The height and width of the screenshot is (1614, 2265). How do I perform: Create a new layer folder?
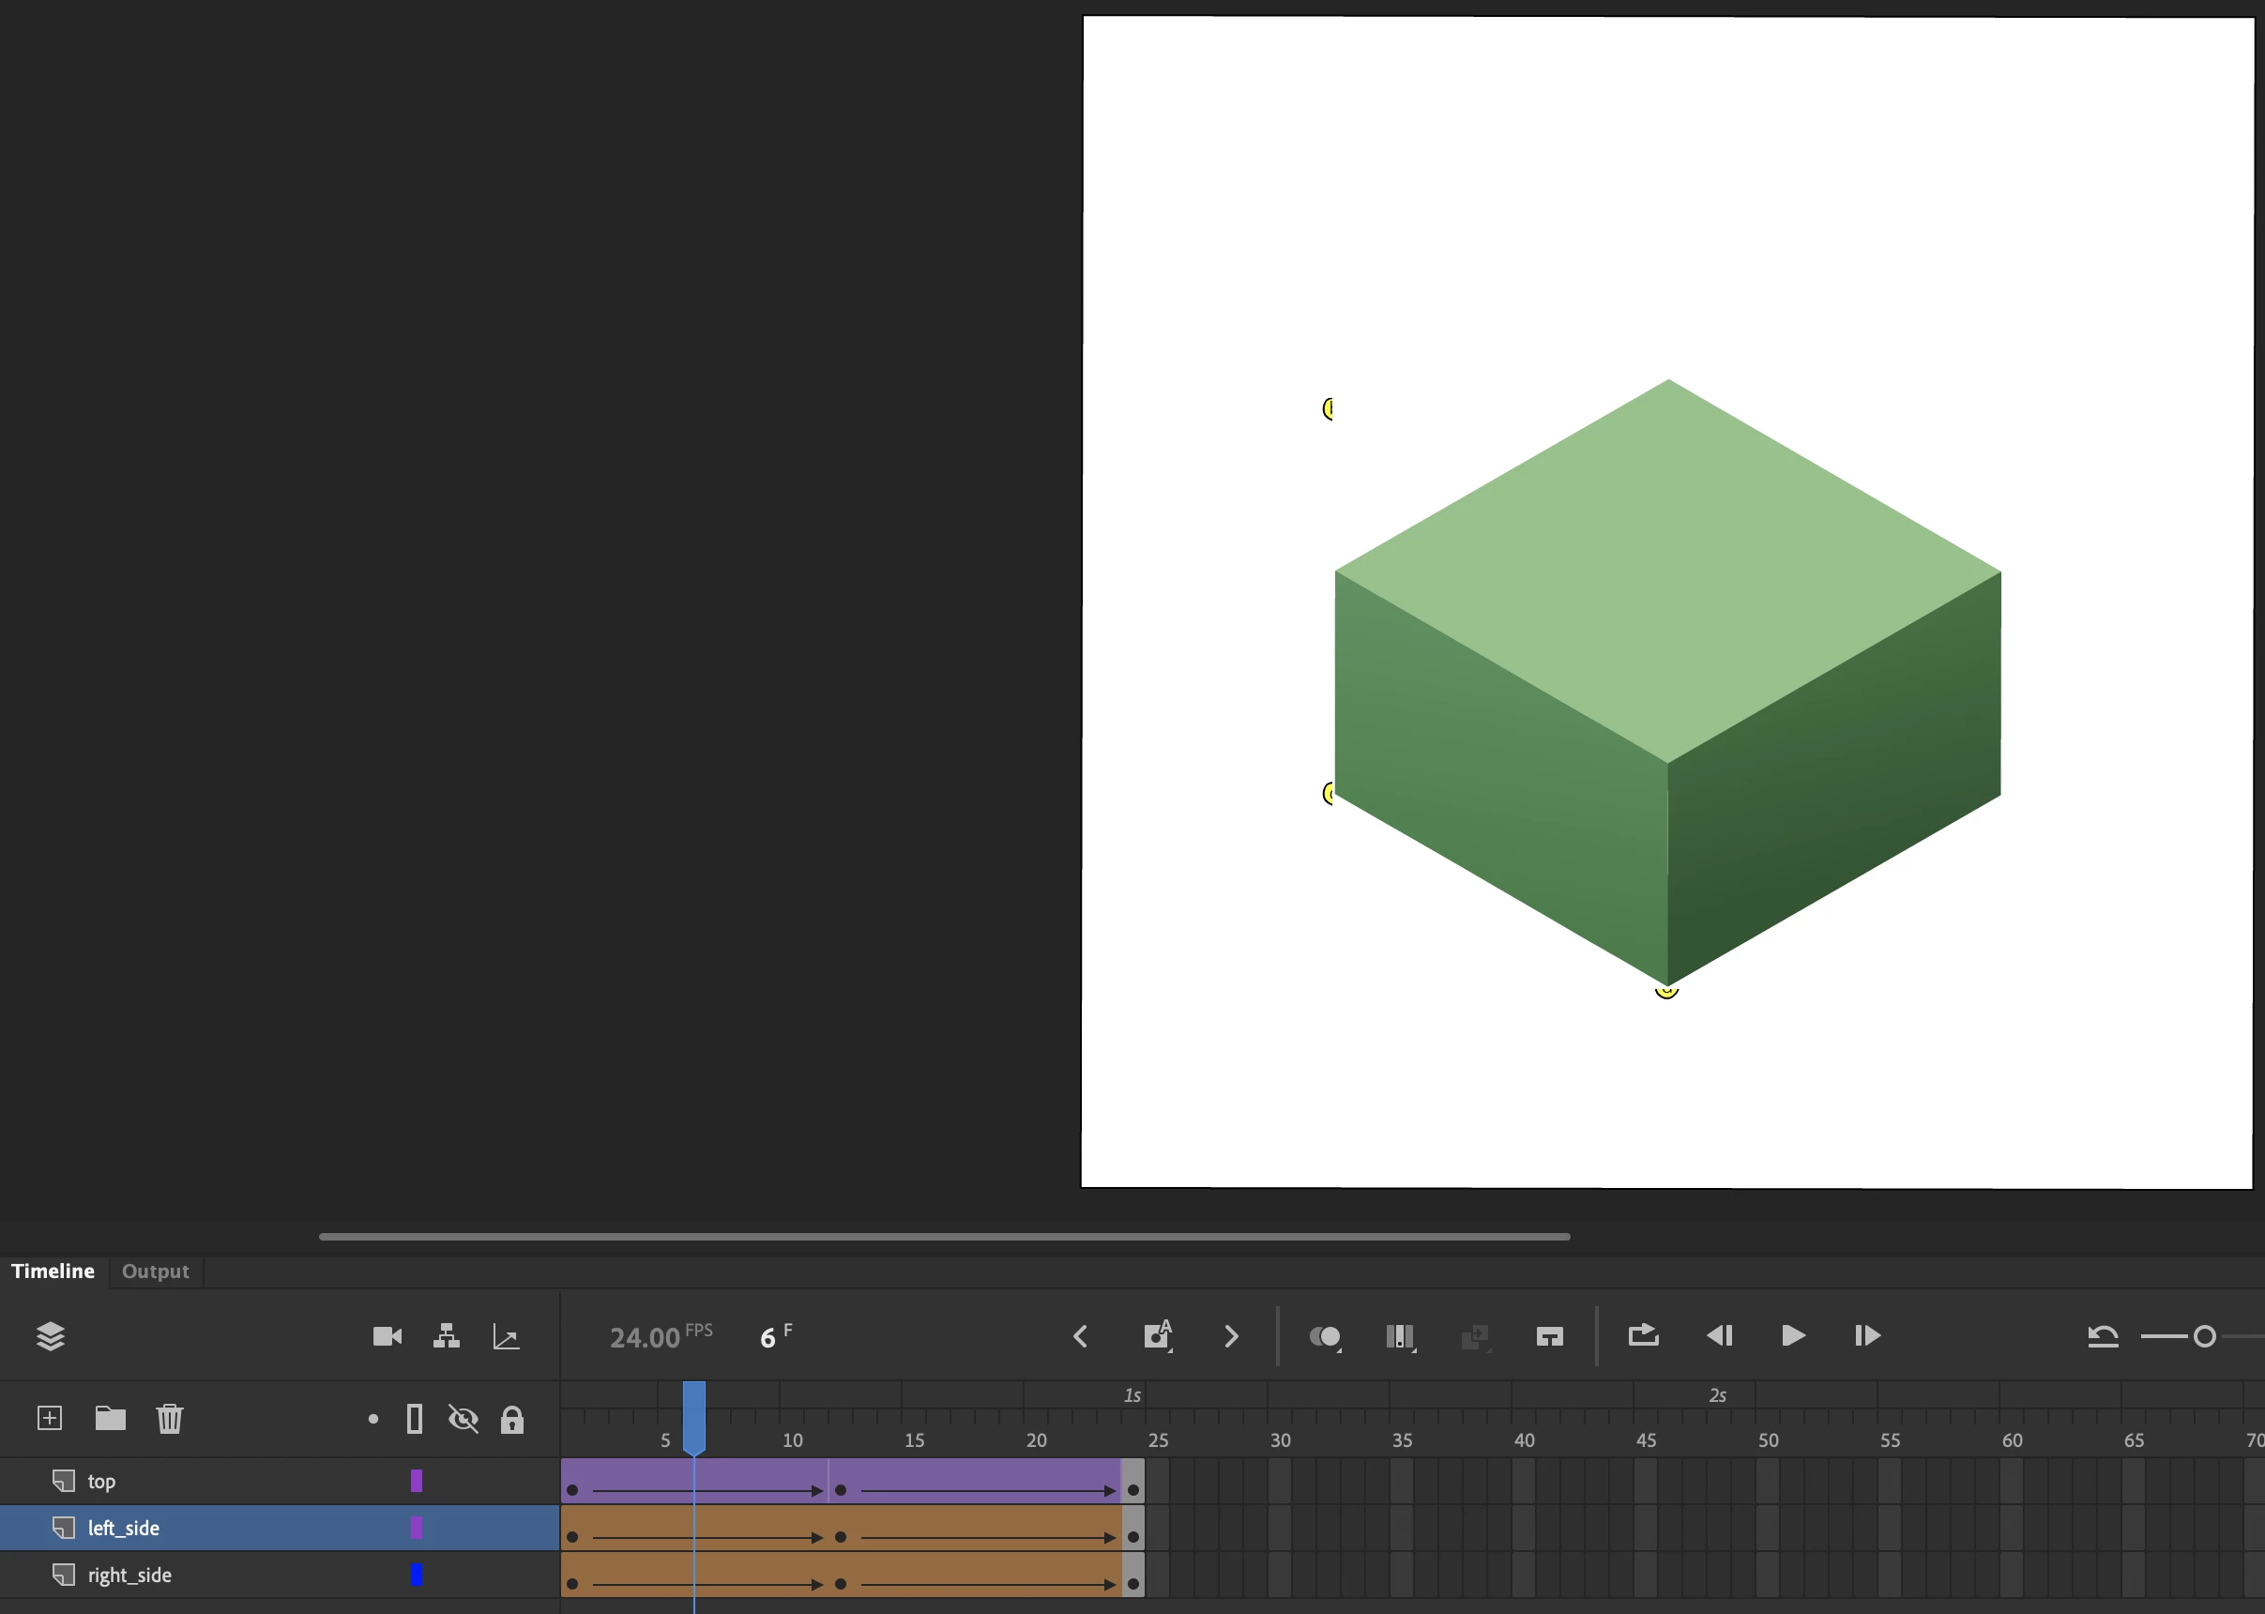pos(111,1418)
